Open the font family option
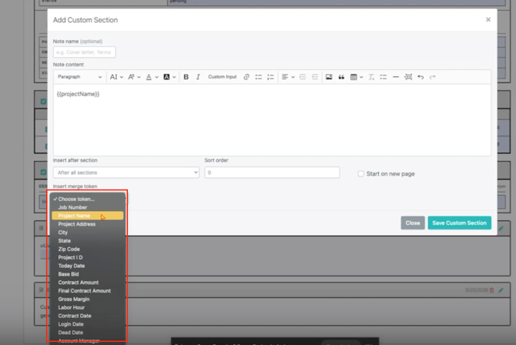Viewport: 516px width, 345px height. [x=134, y=77]
